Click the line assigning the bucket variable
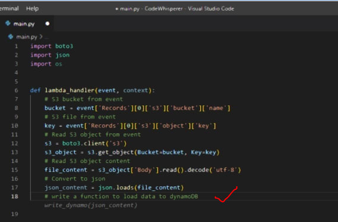The width and height of the screenshot is (338, 222). click(137, 108)
